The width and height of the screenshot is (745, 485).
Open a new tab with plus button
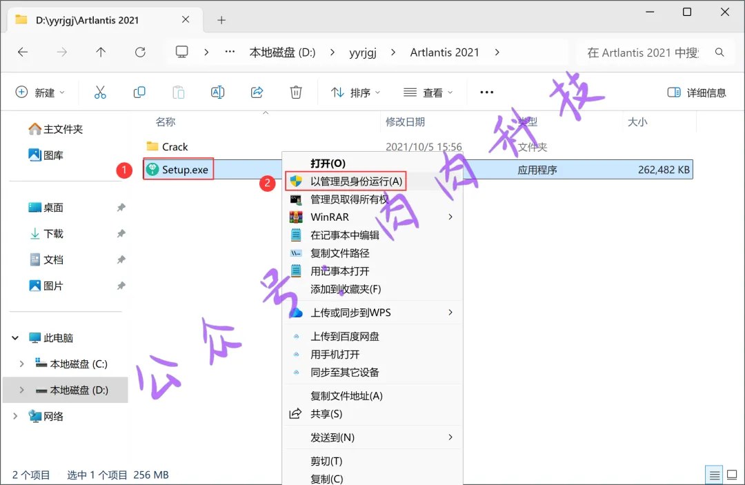point(221,20)
